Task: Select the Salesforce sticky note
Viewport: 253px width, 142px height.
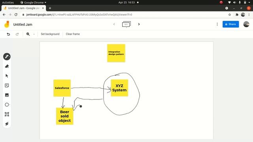Action: coord(62,88)
